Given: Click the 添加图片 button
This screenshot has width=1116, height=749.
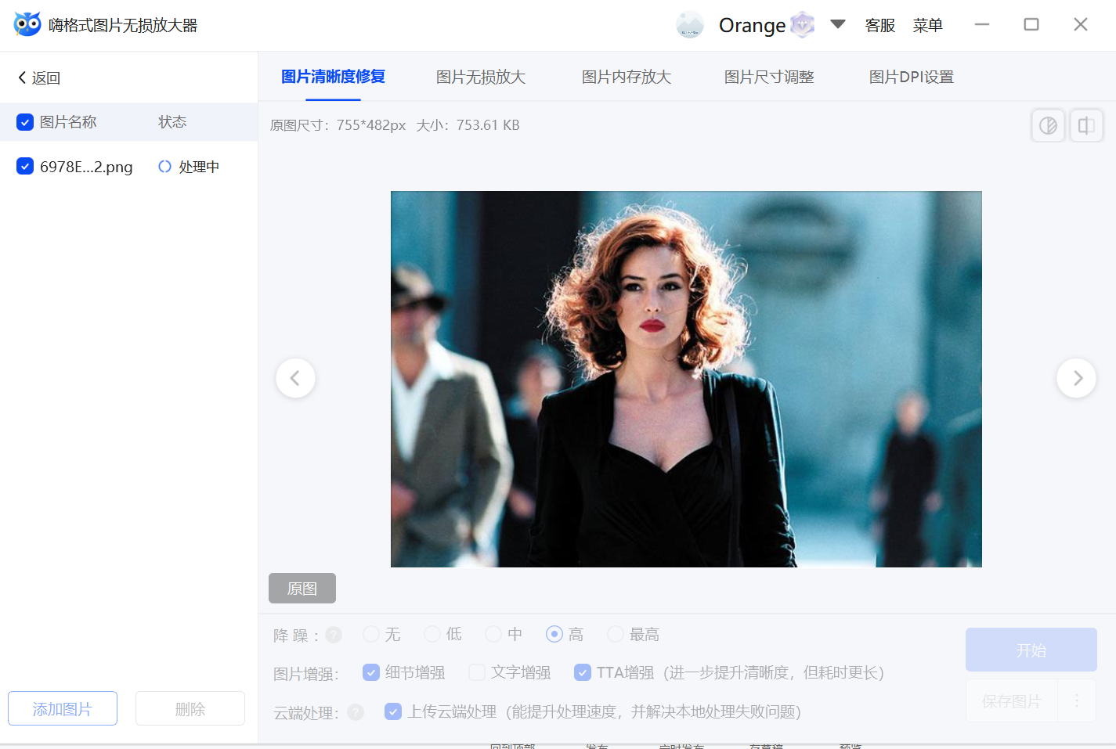Looking at the screenshot, I should [63, 708].
